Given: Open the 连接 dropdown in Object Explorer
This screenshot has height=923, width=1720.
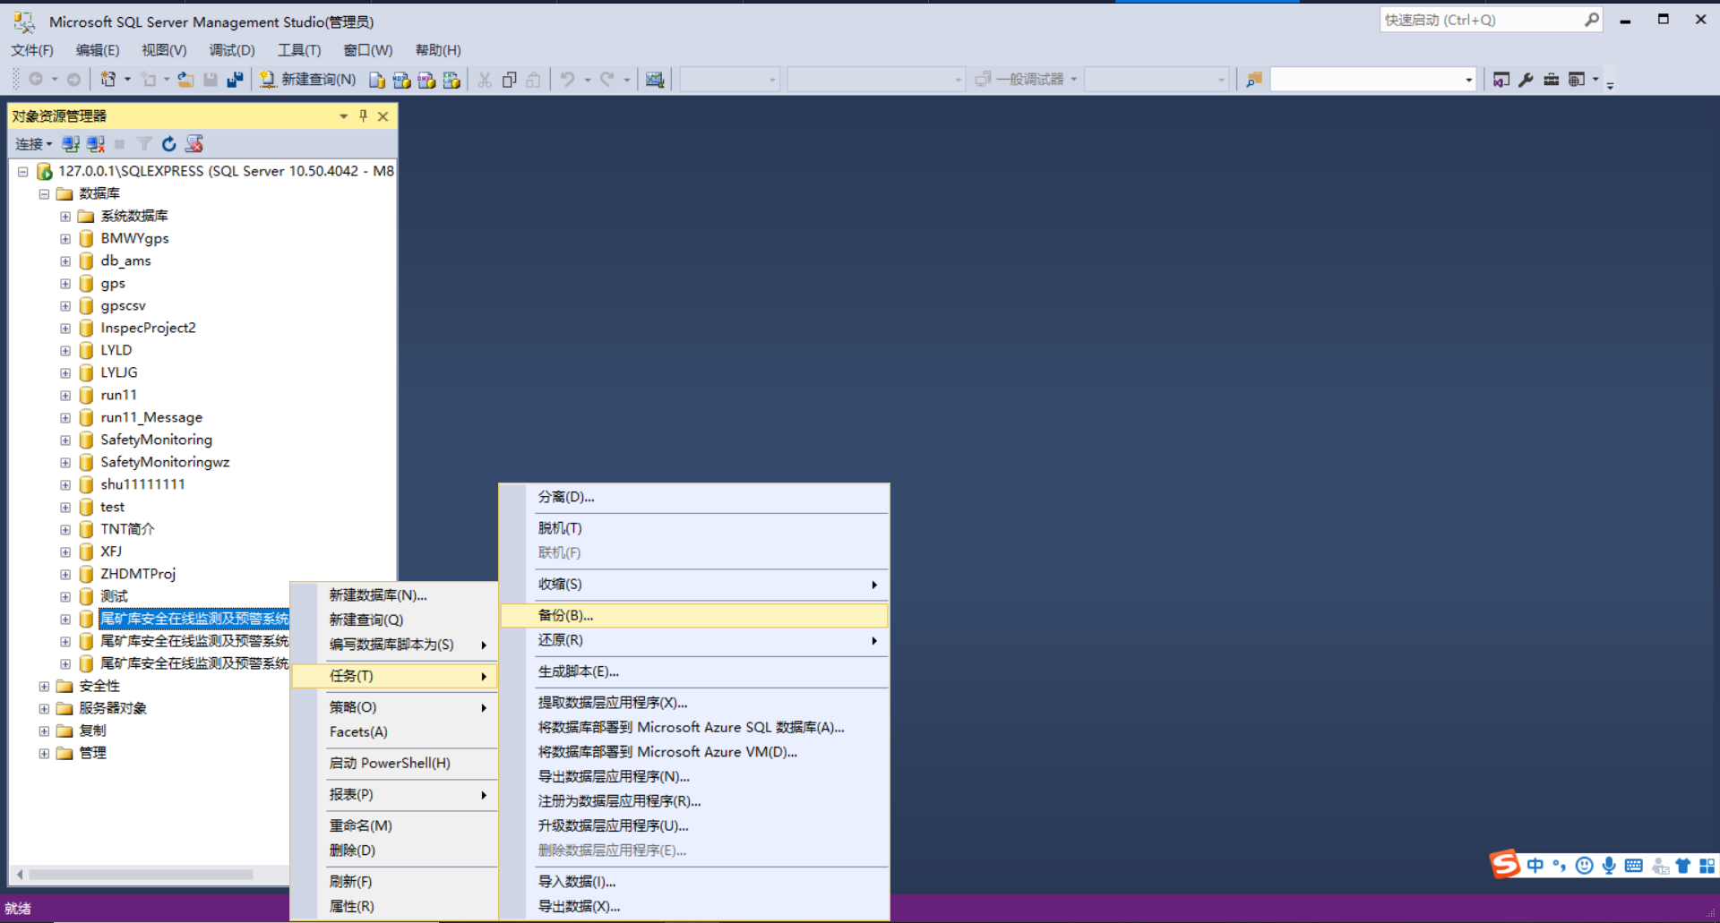Looking at the screenshot, I should [34, 144].
